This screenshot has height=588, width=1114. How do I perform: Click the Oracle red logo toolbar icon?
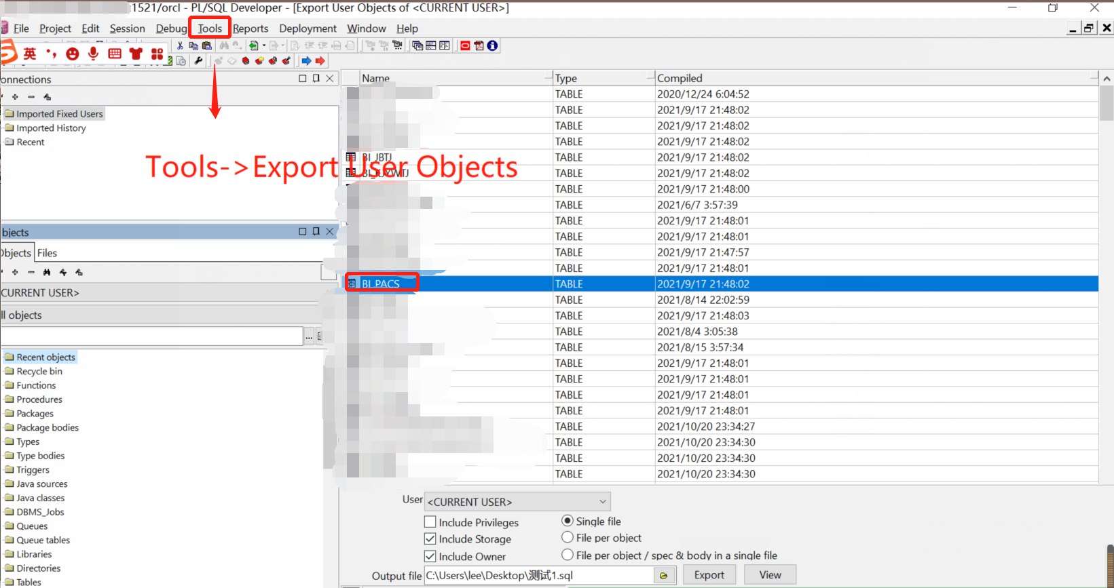pyautogui.click(x=465, y=45)
